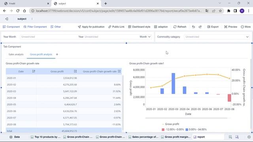Click the Year filter input field

coord(111,37)
